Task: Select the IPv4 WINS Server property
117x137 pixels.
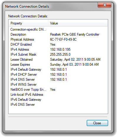Action: pyautogui.click(x=24, y=85)
